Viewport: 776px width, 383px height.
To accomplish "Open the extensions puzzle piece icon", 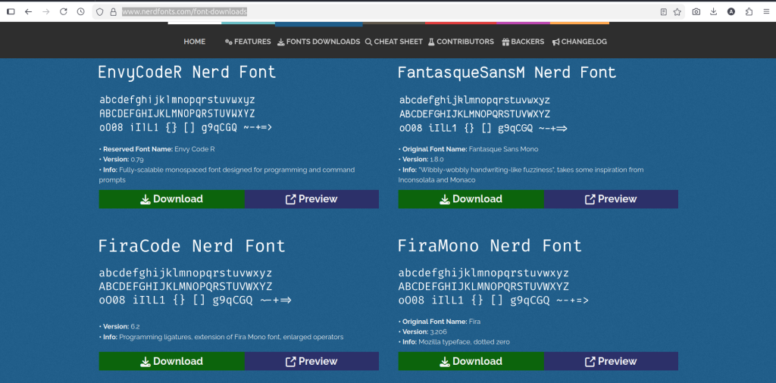I will pos(749,12).
